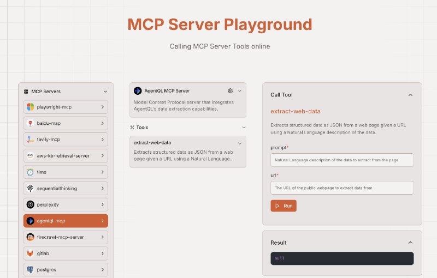Collapse the Result panel
The height and width of the screenshot is (278, 437).
tap(410, 243)
